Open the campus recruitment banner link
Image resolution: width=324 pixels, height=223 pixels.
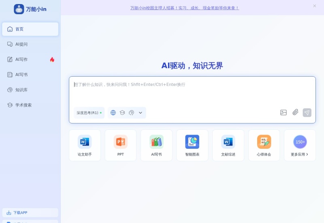click(x=185, y=8)
